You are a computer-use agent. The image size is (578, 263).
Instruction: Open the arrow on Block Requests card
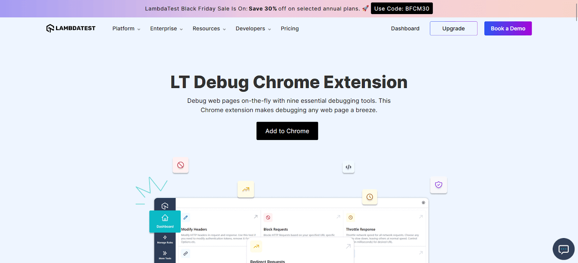338,217
